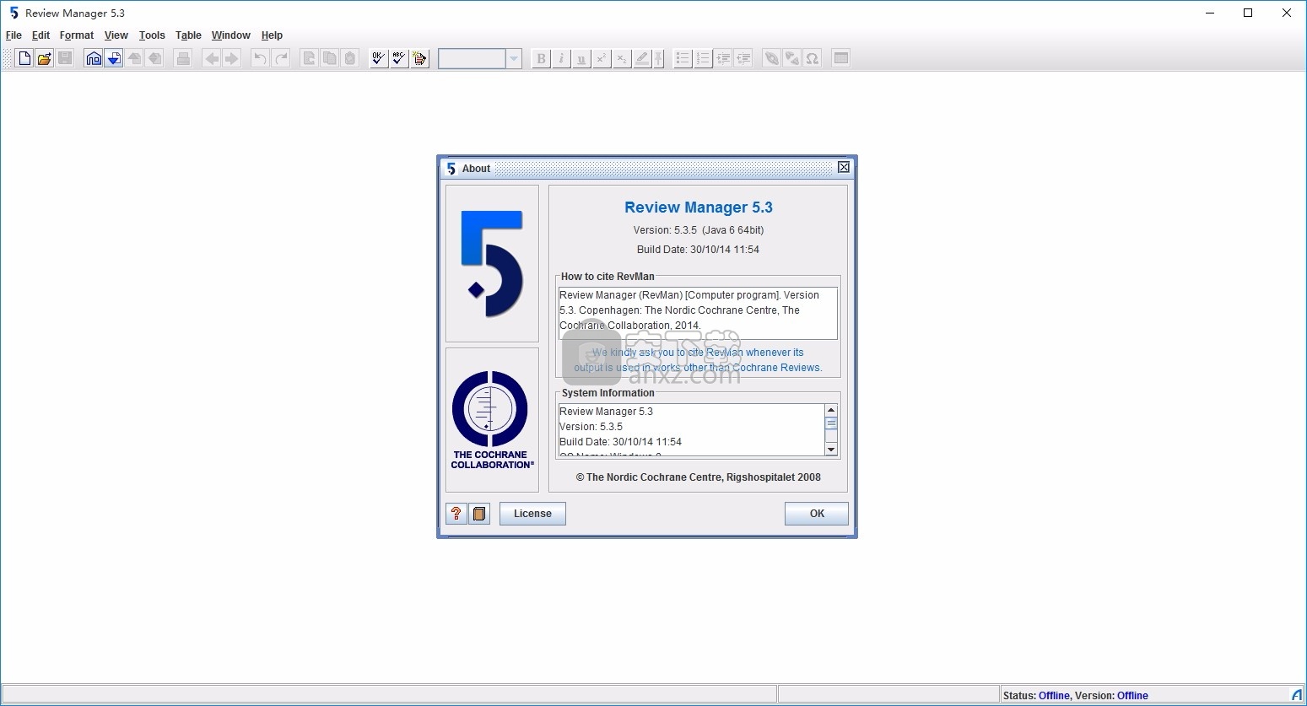Image resolution: width=1307 pixels, height=706 pixels.
Task: Click the status bar icon at far right
Action: 1297,695
